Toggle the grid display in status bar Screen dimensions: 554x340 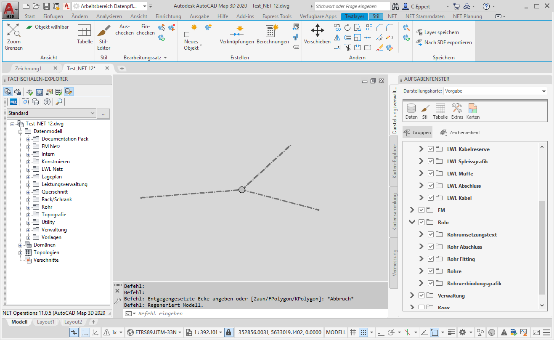(x=353, y=332)
